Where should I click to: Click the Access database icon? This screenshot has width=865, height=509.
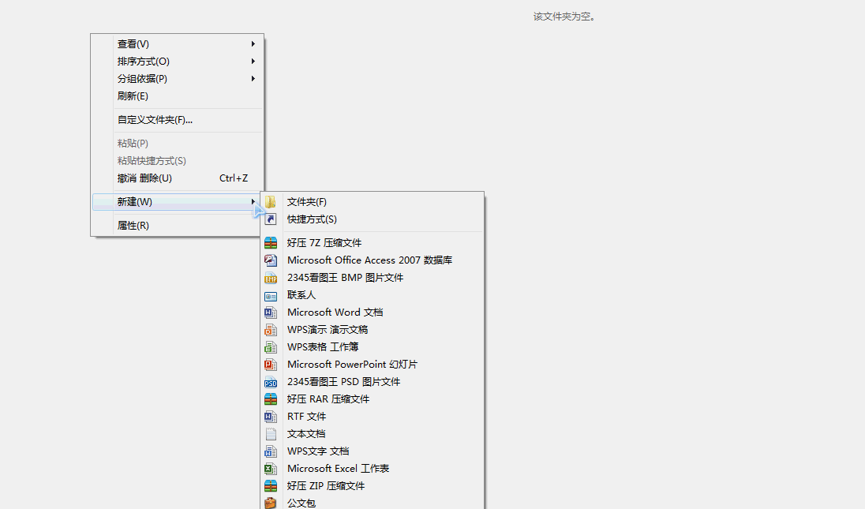(x=270, y=260)
